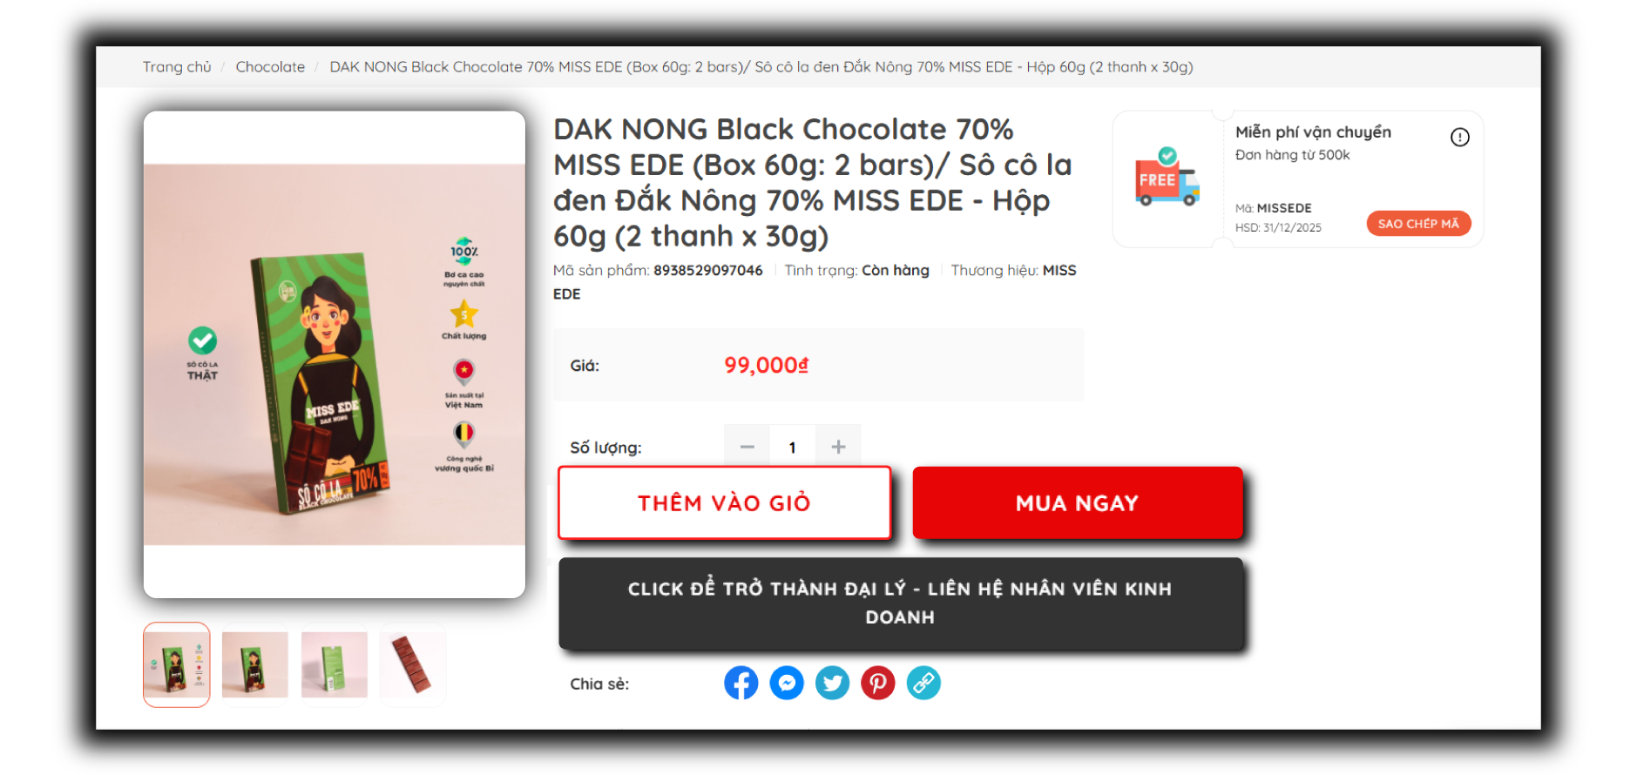
Task: View chocolate bar thumbnail
Action: tap(413, 664)
